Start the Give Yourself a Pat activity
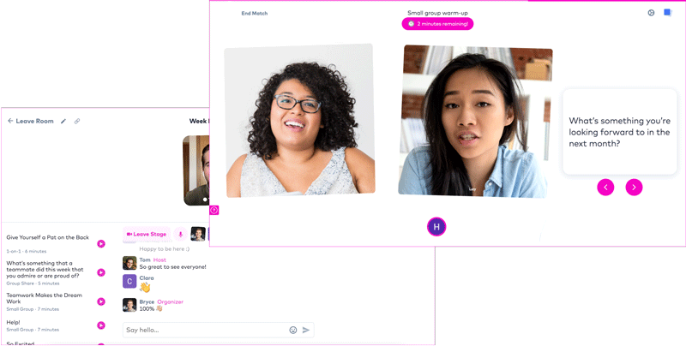The height and width of the screenshot is (346, 686). pyautogui.click(x=101, y=244)
